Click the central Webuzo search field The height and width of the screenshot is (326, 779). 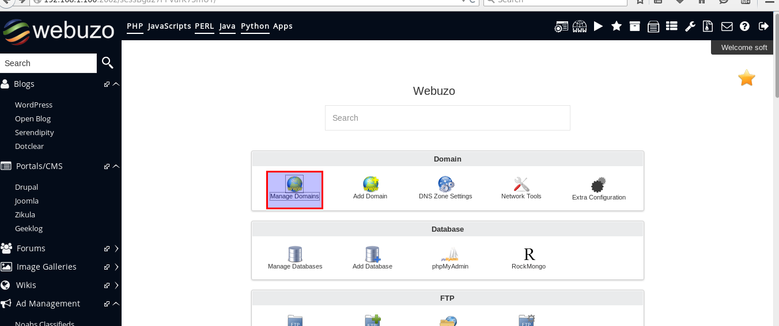click(x=447, y=118)
